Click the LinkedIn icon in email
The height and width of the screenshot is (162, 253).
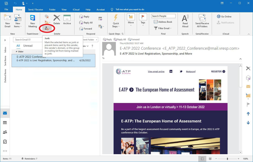pyautogui.click(x=171, y=71)
